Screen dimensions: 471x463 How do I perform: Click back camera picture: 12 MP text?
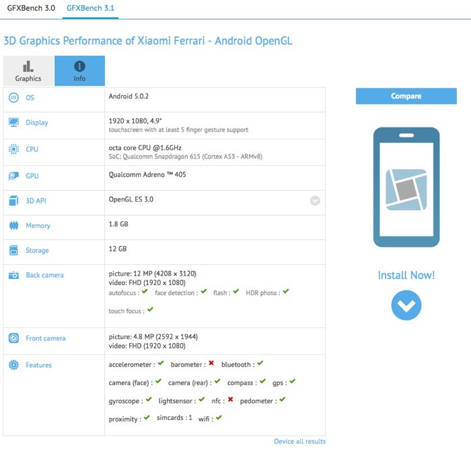[152, 274]
